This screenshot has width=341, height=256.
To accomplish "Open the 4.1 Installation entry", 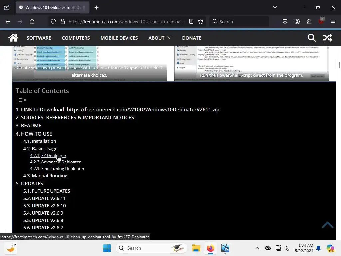I will pyautogui.click(x=40, y=141).
